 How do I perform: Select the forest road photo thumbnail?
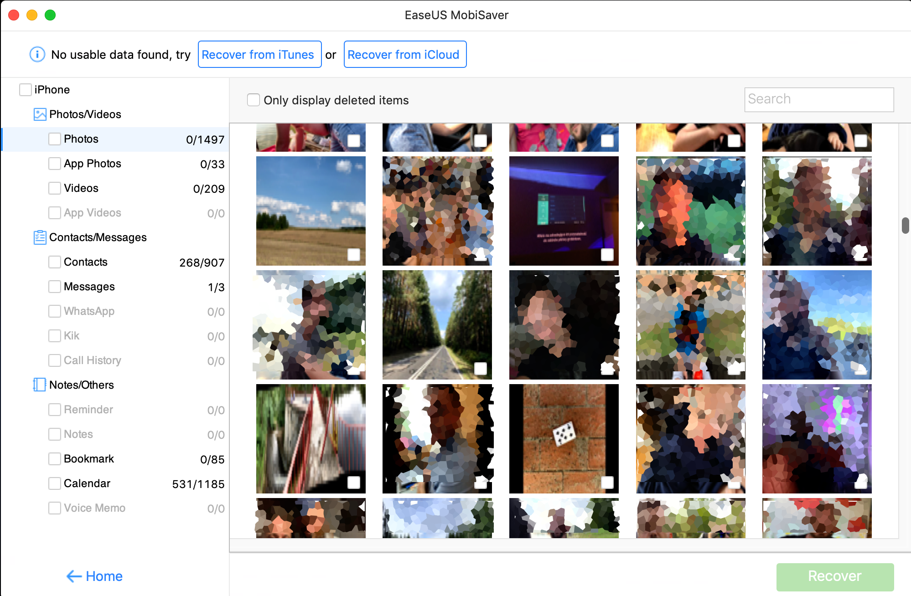(437, 324)
